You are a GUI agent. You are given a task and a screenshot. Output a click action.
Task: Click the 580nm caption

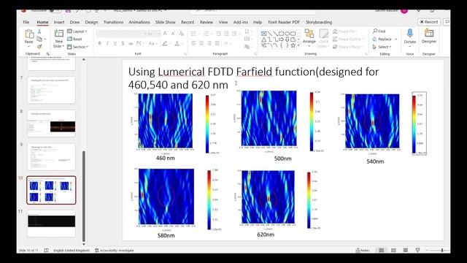pyautogui.click(x=166, y=235)
